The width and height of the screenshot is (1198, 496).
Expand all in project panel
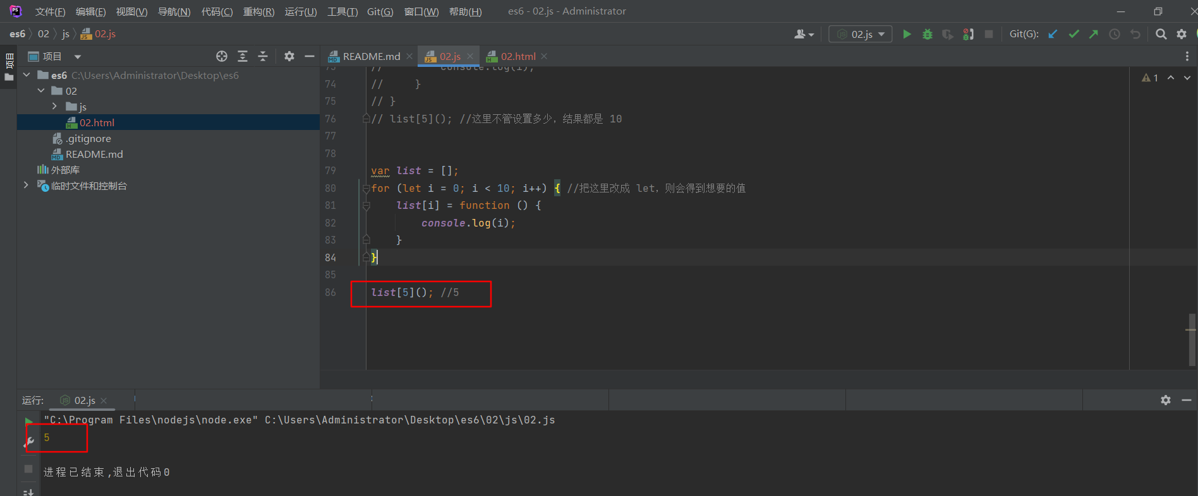tap(243, 56)
